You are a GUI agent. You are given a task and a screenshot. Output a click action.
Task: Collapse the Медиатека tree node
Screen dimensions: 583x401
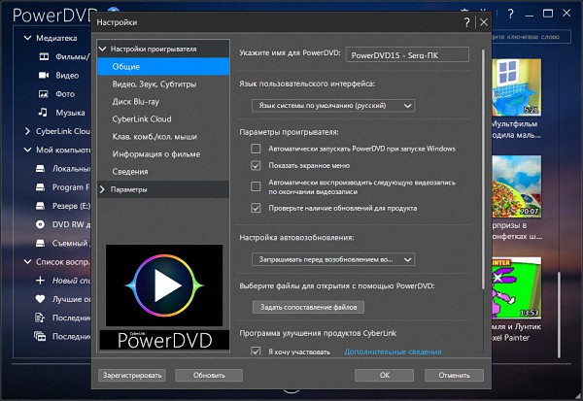(27, 38)
